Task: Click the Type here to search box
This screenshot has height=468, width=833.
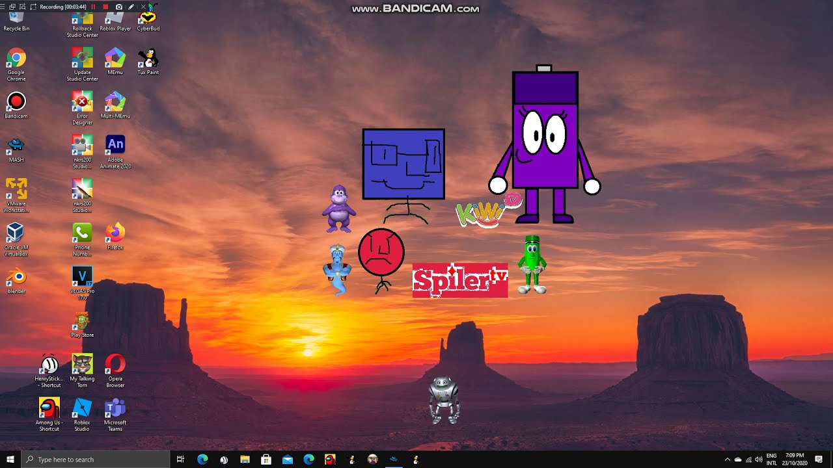Action: click(x=96, y=460)
